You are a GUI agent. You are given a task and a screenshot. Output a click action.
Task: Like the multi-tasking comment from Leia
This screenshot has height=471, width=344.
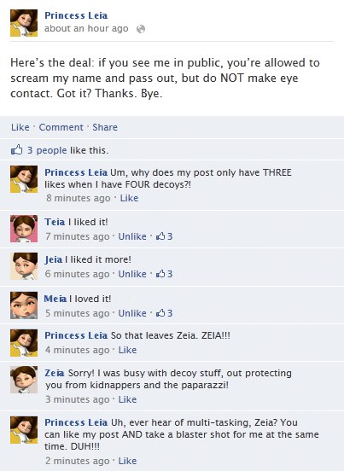[x=127, y=461]
